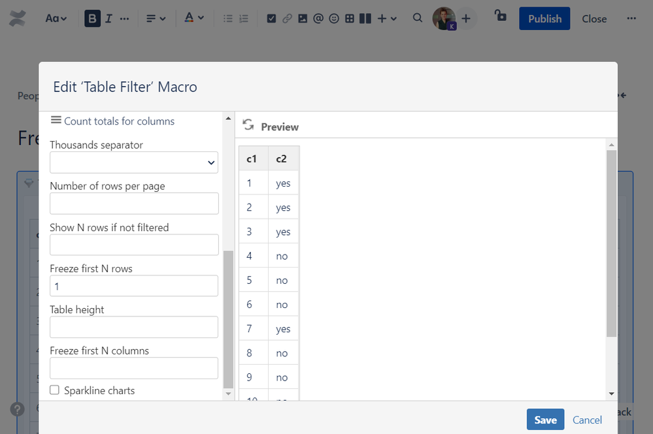653x434 pixels.
Task: Open the text color dropdown
Action: (194, 18)
